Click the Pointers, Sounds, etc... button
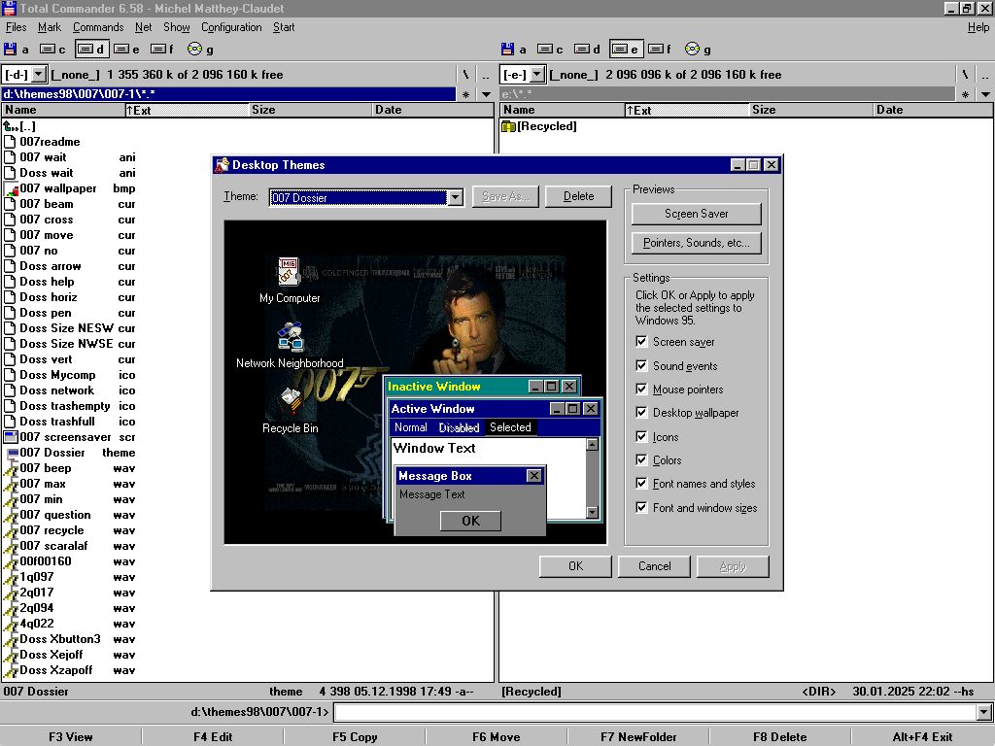The height and width of the screenshot is (746, 995). (696, 243)
